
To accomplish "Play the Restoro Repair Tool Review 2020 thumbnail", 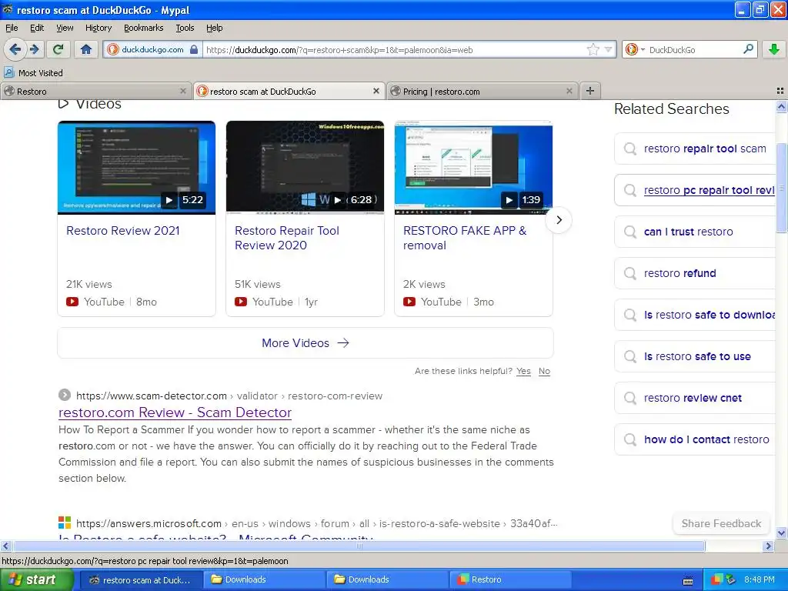I will pyautogui.click(x=305, y=167).
